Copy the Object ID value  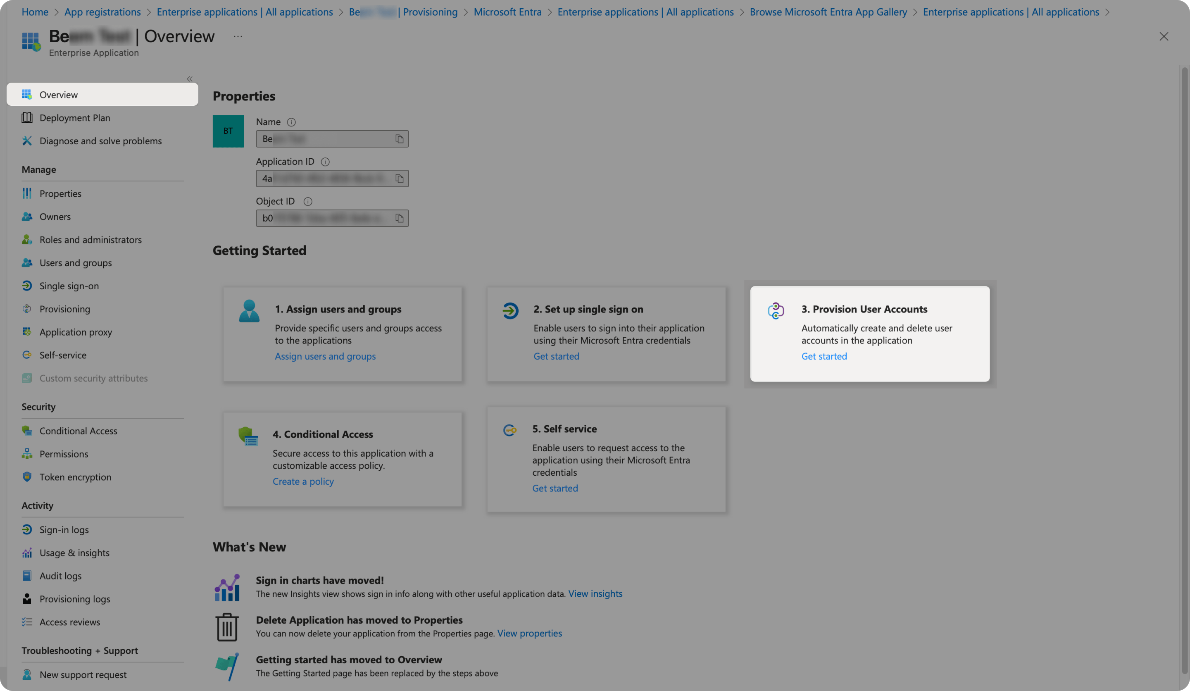pos(400,218)
